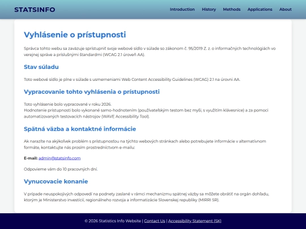306x229 pixels.
Task: Click the STATSINFO site logo
Action: tap(35, 10)
